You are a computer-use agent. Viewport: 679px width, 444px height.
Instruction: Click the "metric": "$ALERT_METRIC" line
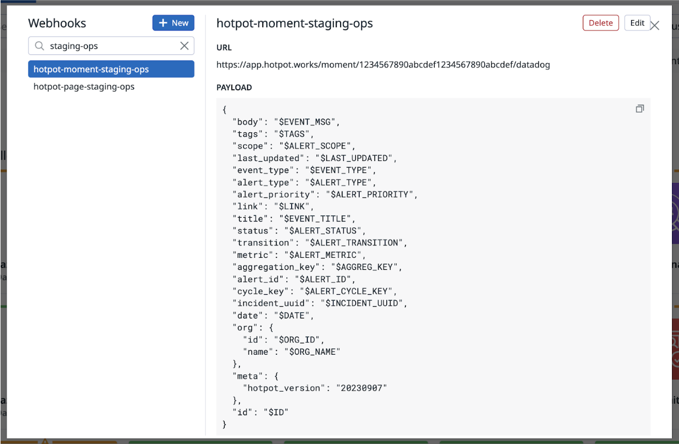pos(299,255)
